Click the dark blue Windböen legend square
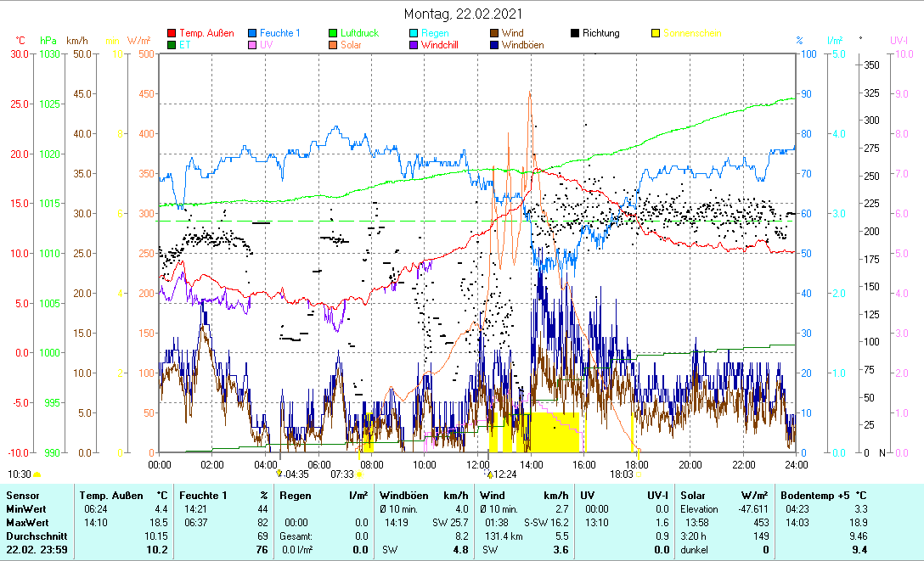924x561 pixels. 494,45
